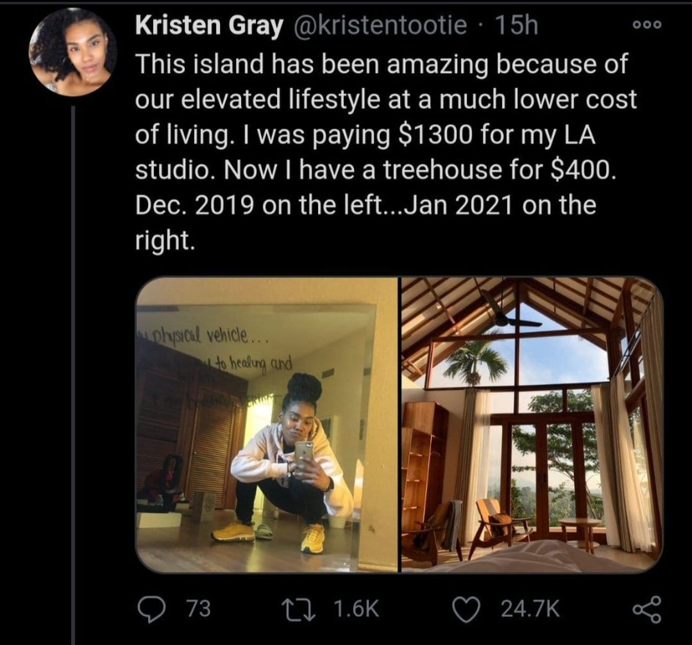Tap the reply speech bubble icon

tap(151, 609)
